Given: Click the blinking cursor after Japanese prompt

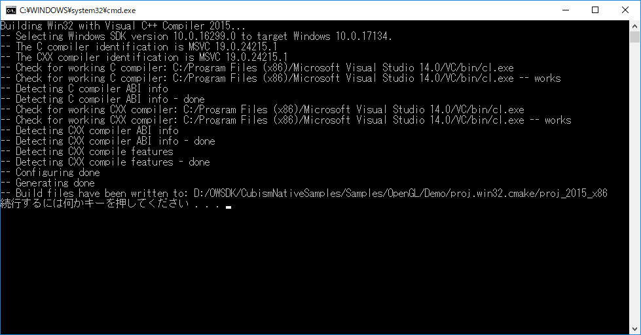Looking at the screenshot, I should (x=229, y=207).
